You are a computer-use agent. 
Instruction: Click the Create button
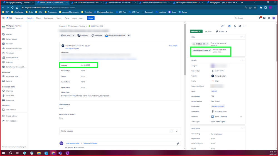pyautogui.click(x=91, y=18)
